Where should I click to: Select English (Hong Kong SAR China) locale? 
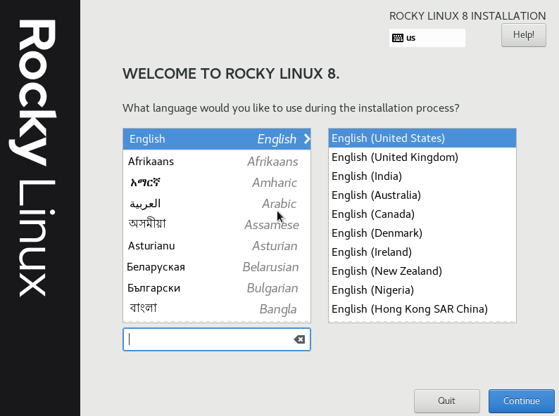pyautogui.click(x=422, y=309)
